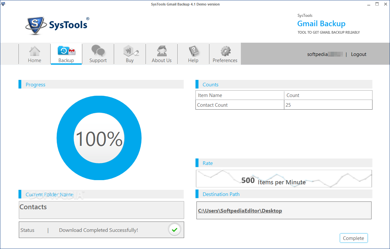This screenshot has height=249, width=390.
Task: Open Preferences gear icon
Action: point(225,51)
